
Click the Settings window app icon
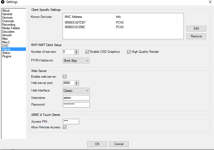3,2
